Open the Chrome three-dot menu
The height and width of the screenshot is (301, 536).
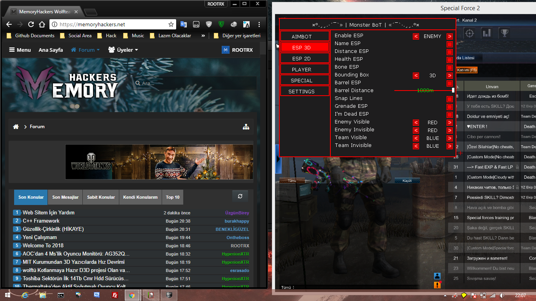point(259,24)
